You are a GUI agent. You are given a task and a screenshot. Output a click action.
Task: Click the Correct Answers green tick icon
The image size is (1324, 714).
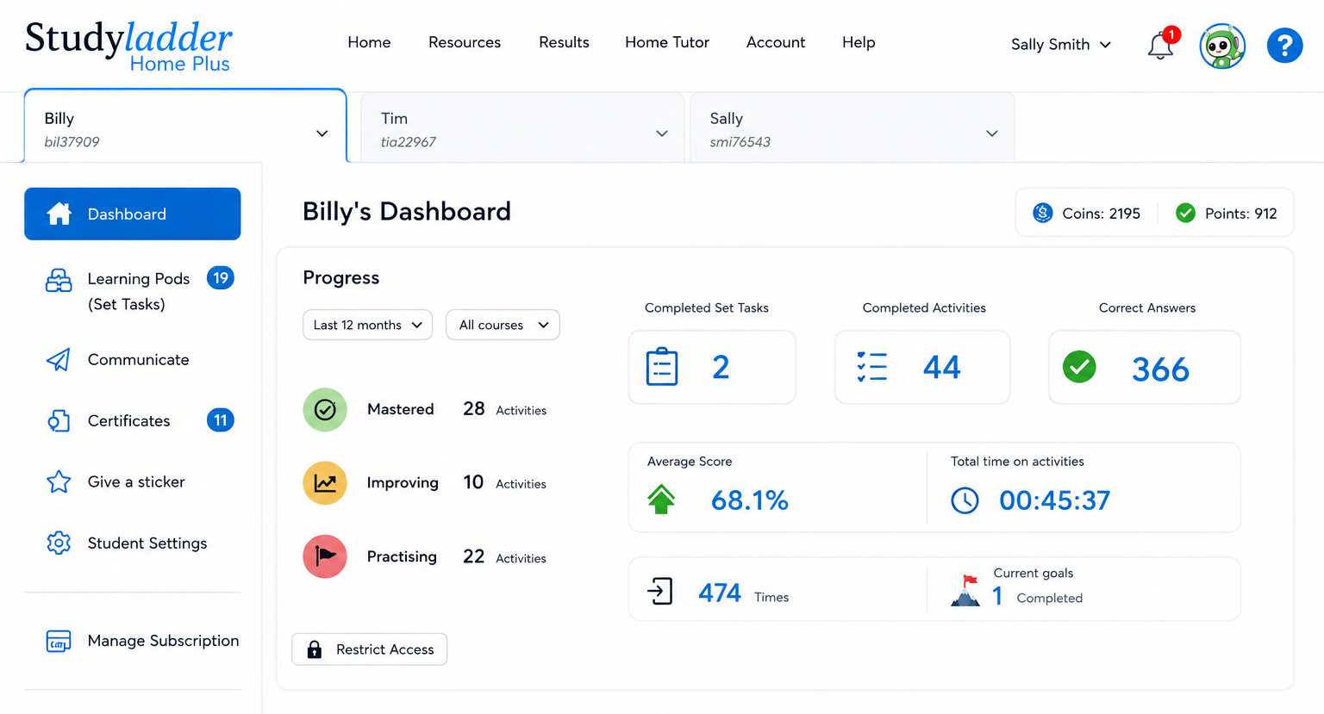point(1079,367)
